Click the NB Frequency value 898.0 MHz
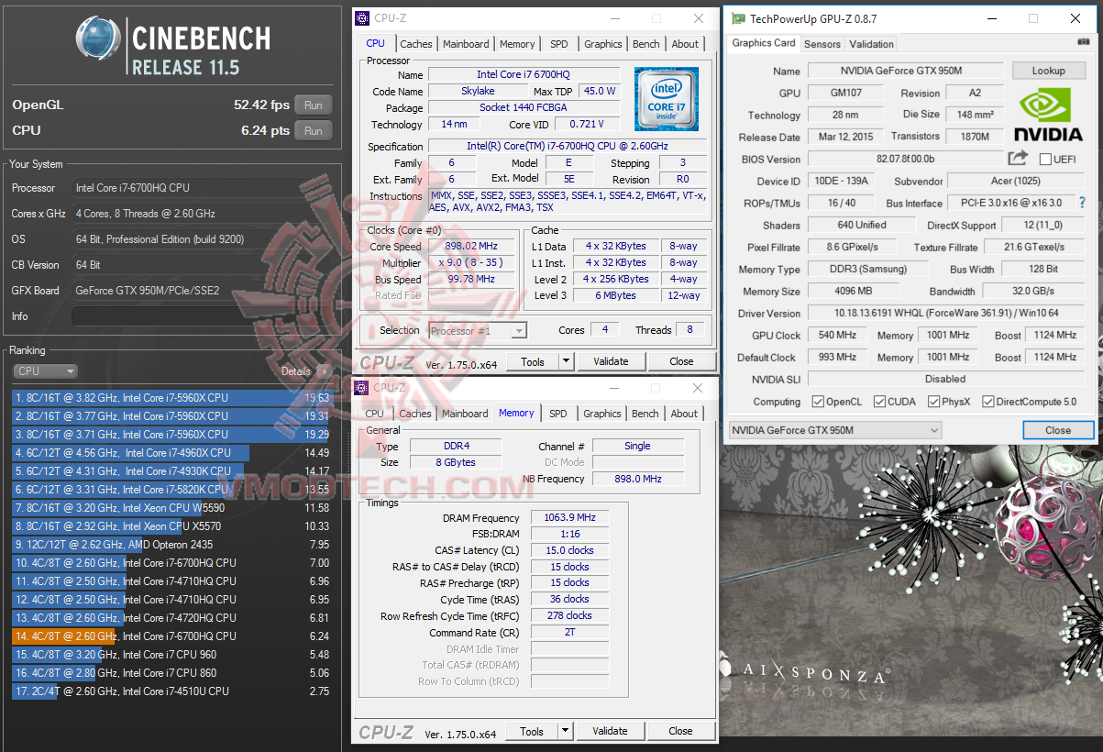 637,479
